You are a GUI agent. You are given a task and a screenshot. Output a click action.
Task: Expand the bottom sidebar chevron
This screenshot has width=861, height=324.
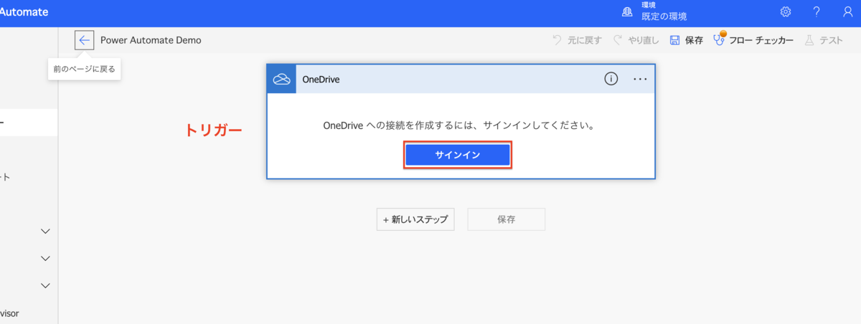pos(45,286)
